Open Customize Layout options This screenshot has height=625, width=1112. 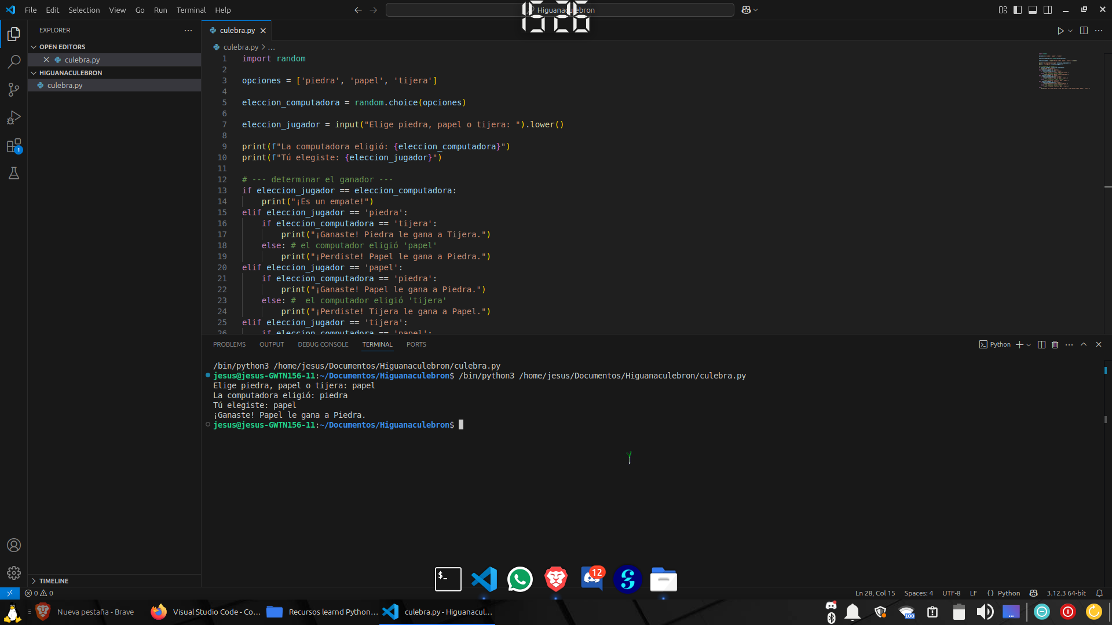[x=1003, y=10]
